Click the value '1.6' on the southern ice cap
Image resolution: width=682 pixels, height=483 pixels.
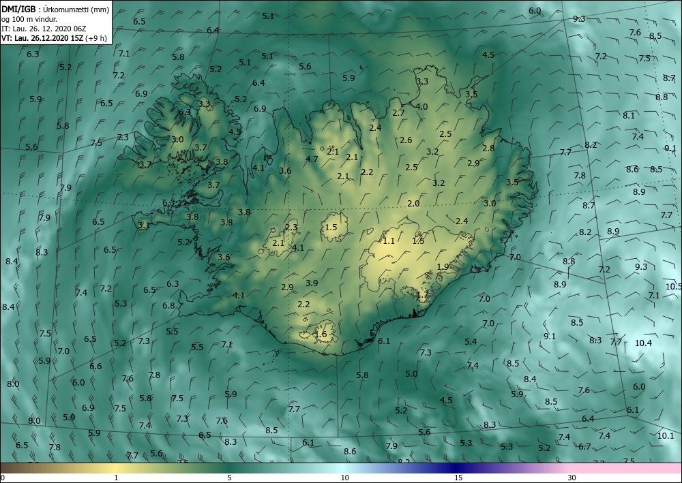pos(321,334)
